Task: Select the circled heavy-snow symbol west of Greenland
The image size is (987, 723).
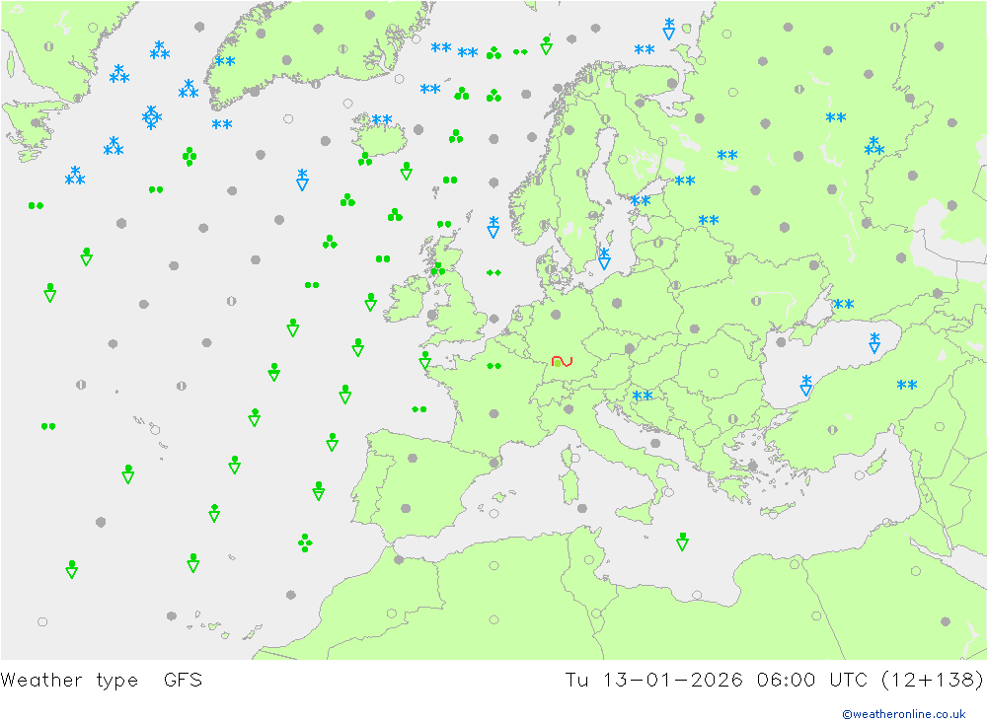Action: click(152, 117)
